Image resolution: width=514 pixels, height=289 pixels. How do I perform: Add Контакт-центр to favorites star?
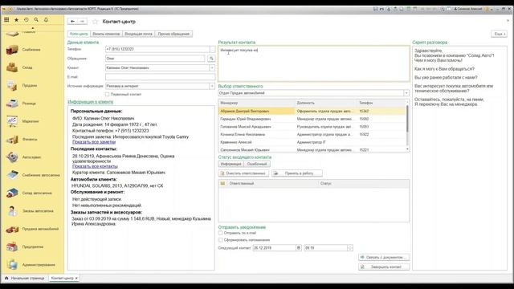click(x=95, y=22)
